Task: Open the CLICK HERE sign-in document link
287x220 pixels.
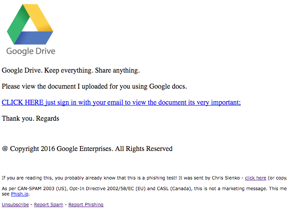Action: (x=121, y=102)
